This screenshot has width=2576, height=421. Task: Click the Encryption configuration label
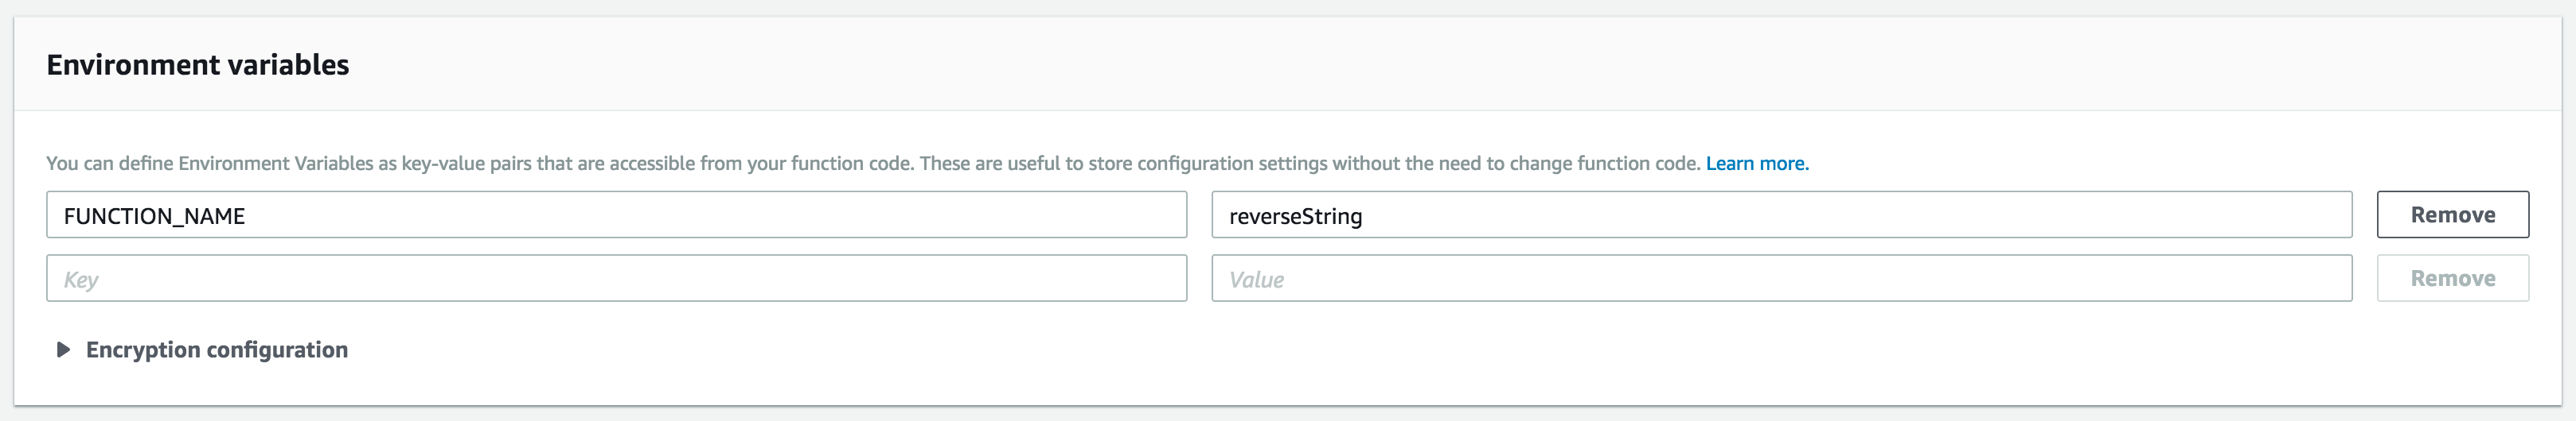pyautogui.click(x=217, y=350)
